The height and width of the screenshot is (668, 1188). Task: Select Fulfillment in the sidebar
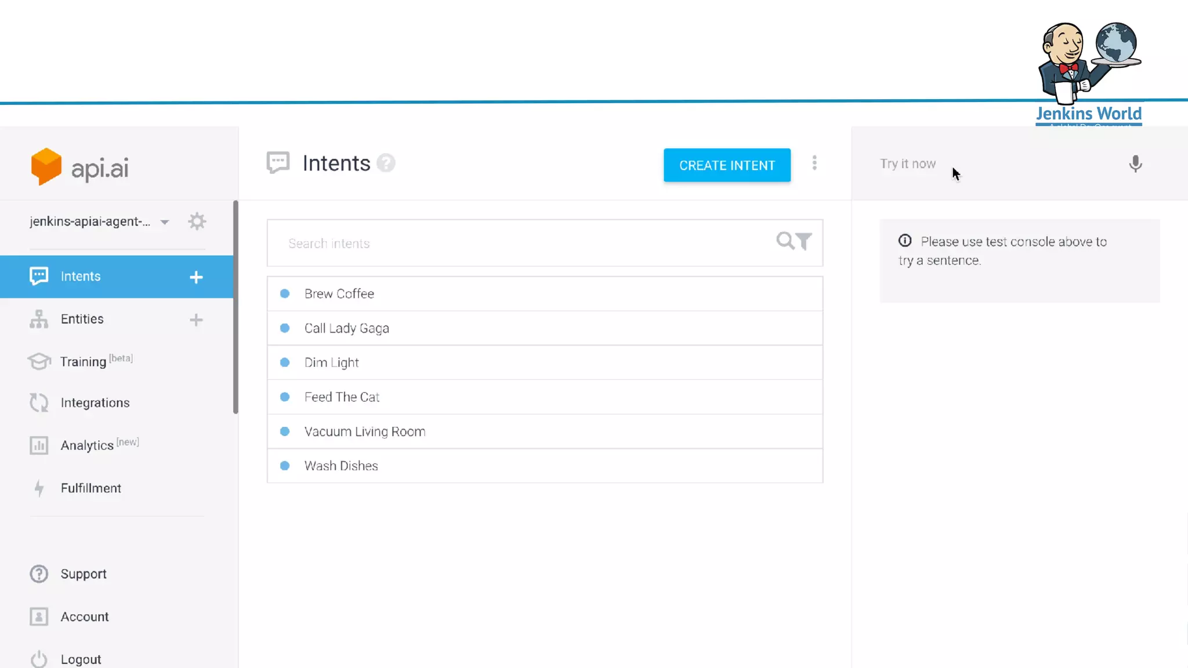pos(90,488)
